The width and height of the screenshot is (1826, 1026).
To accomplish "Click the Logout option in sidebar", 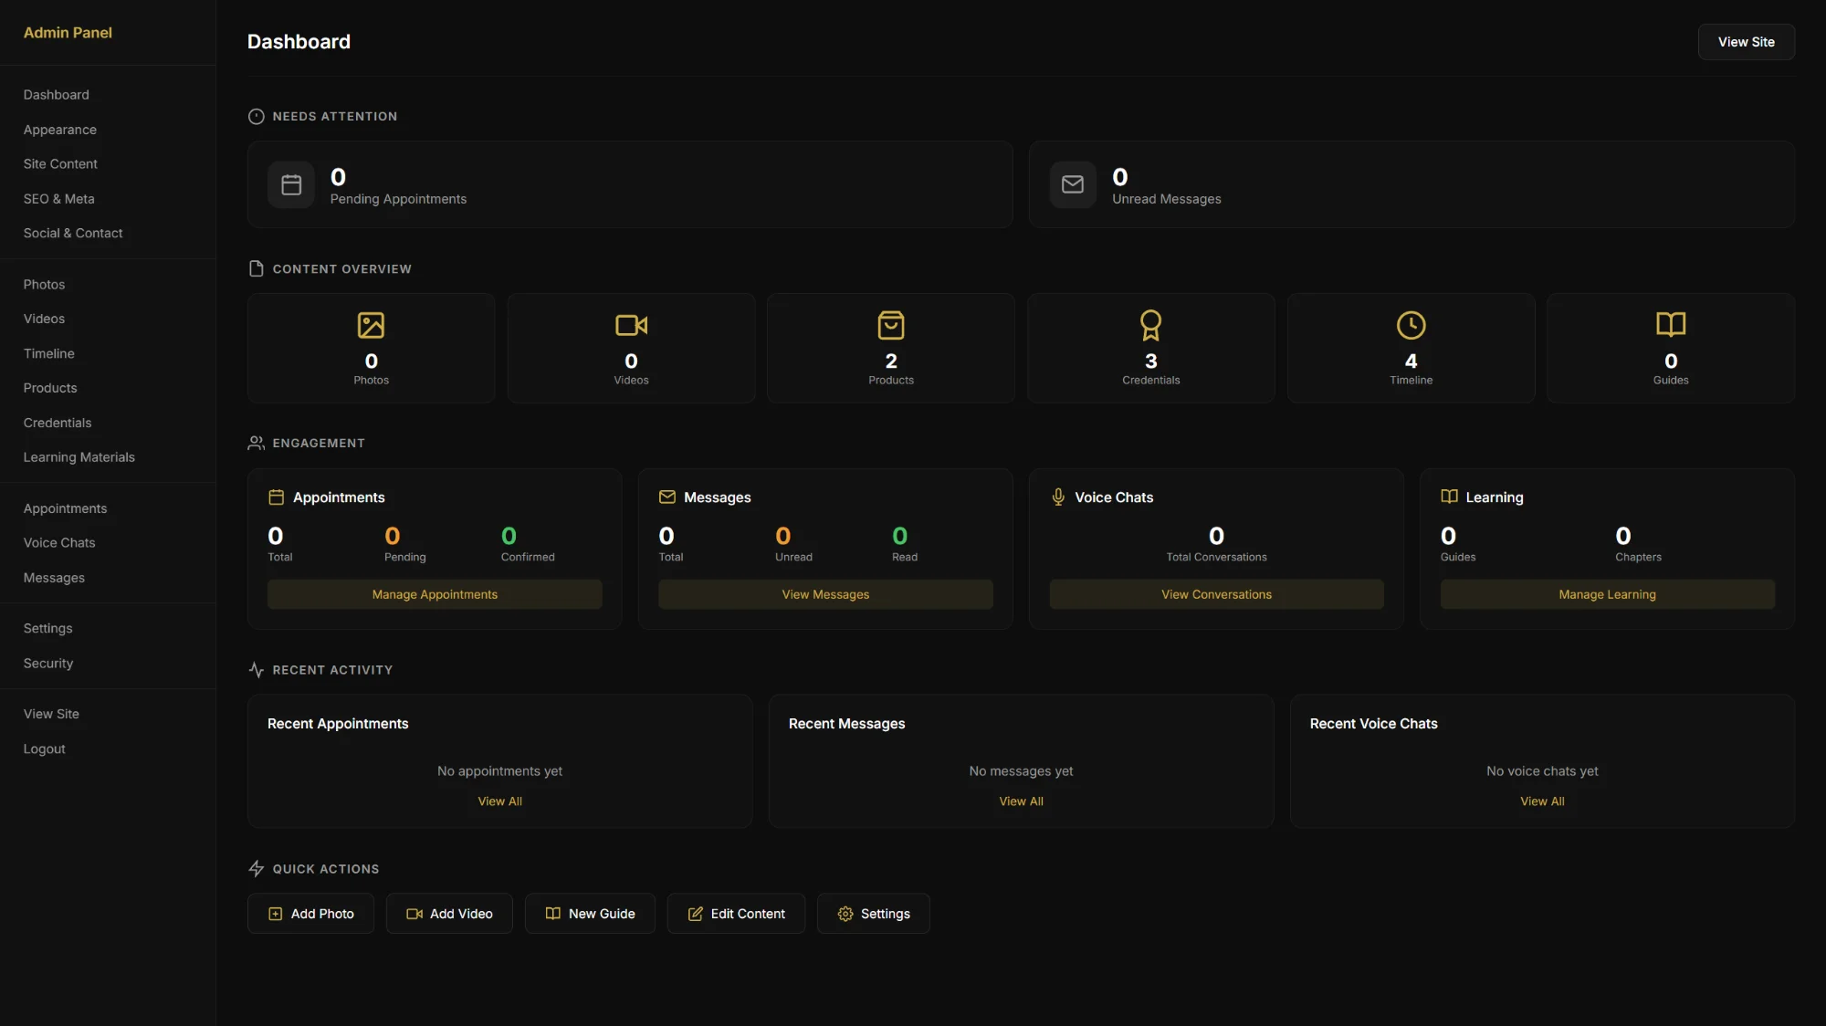I will (44, 749).
